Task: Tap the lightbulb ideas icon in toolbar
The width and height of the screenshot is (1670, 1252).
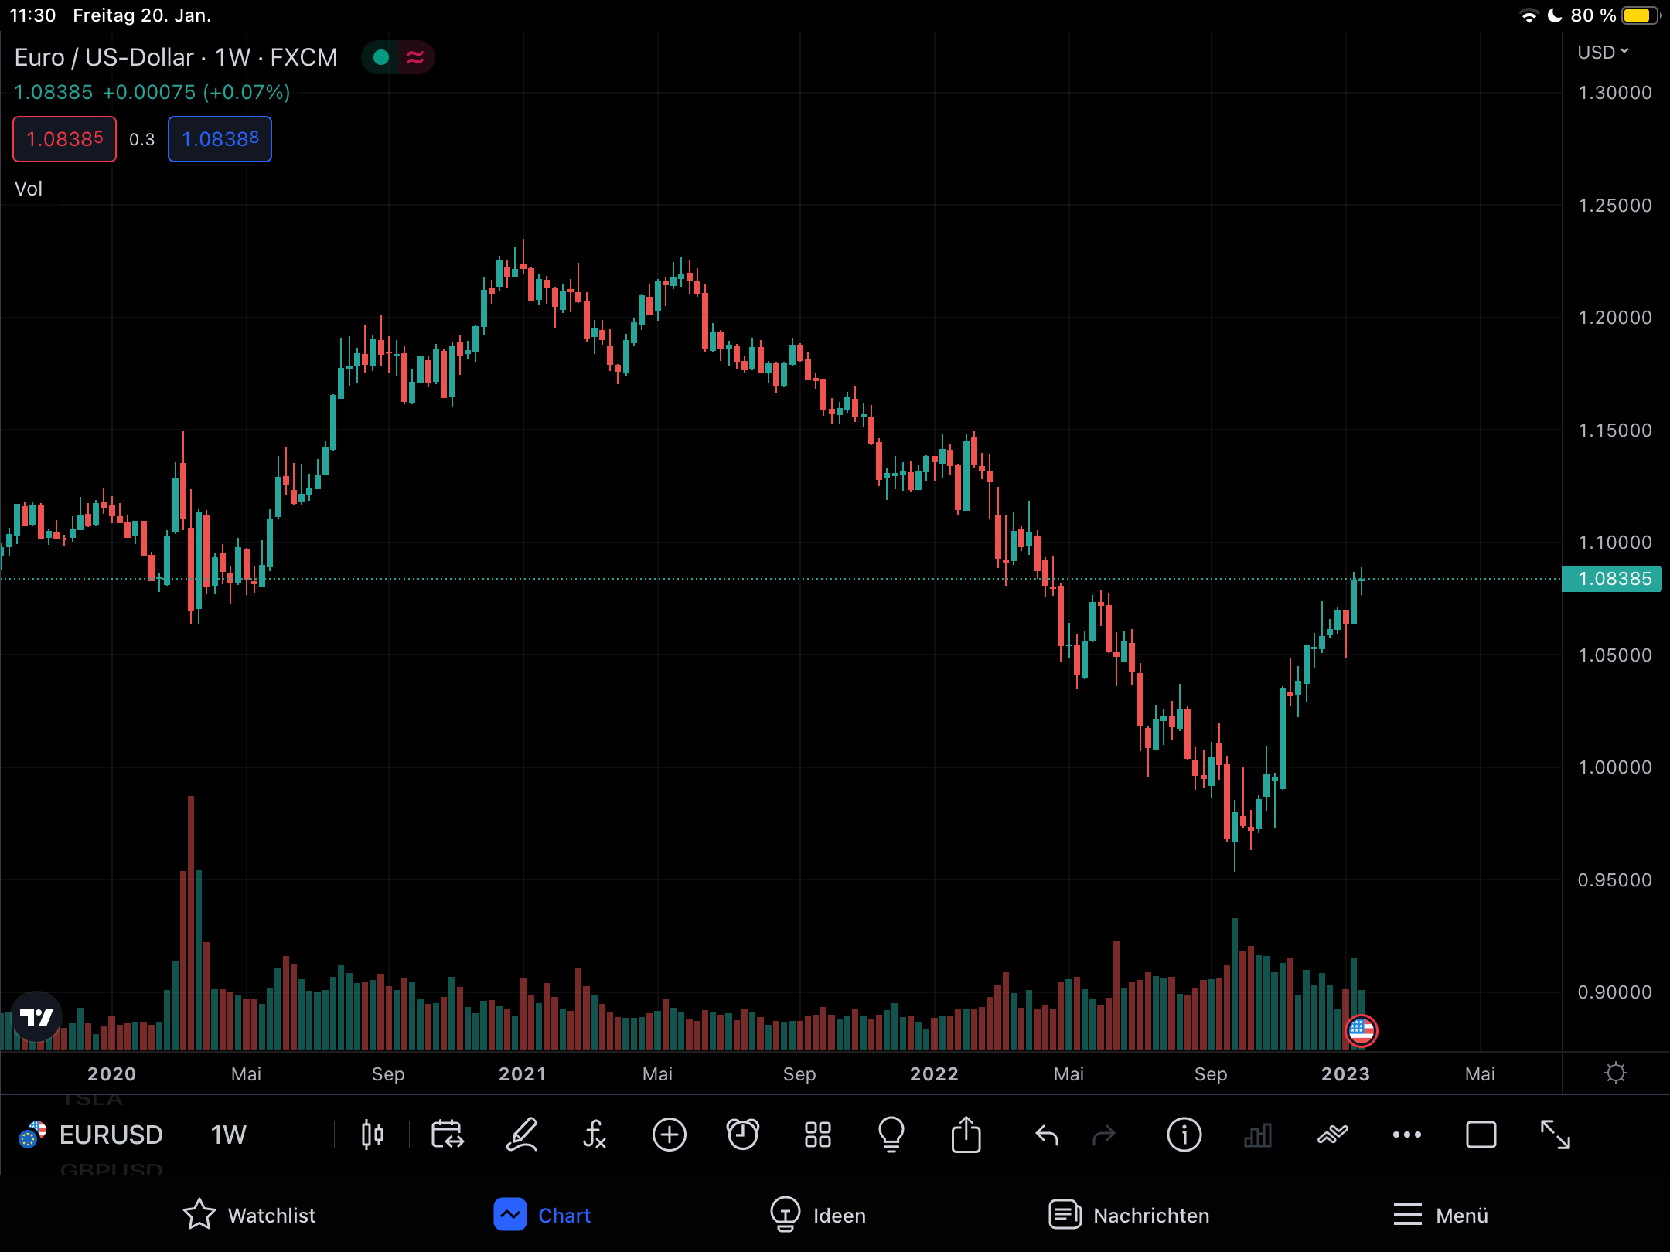Action: tap(891, 1135)
